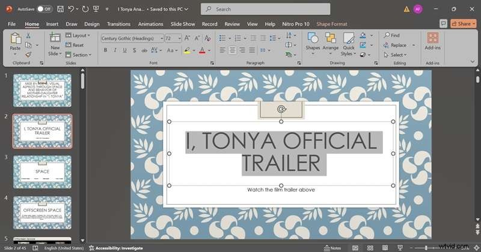This screenshot has height=252, width=481.
Task: Click the New Slide button
Action: tap(55, 45)
